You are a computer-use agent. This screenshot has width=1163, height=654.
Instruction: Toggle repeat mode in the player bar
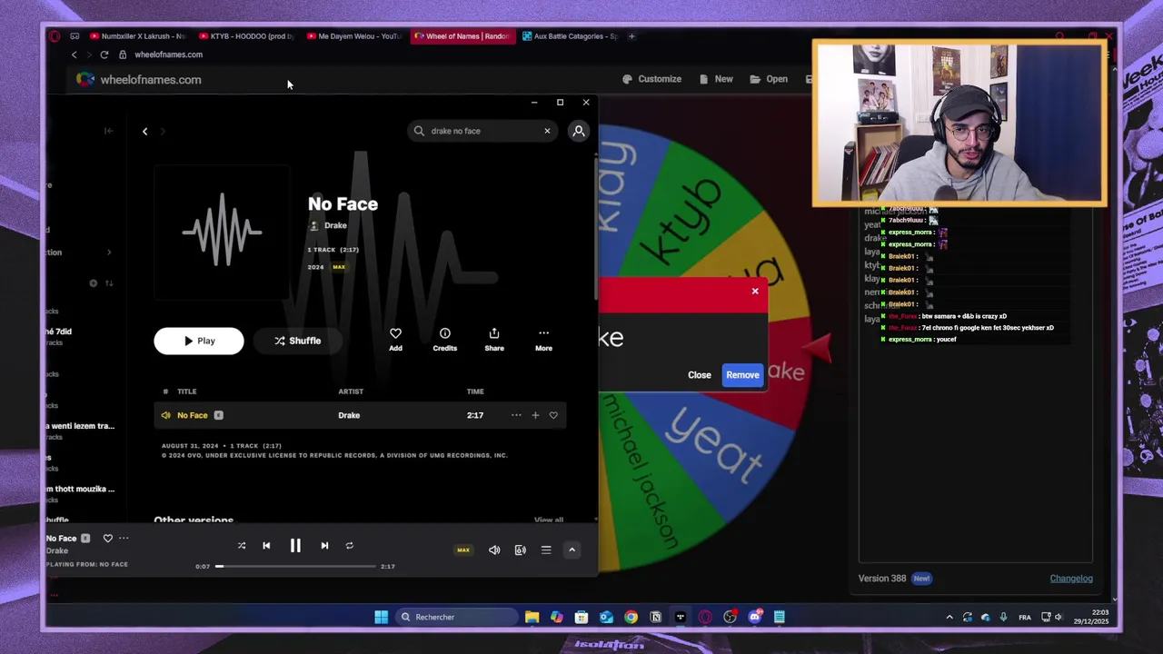[x=349, y=546]
